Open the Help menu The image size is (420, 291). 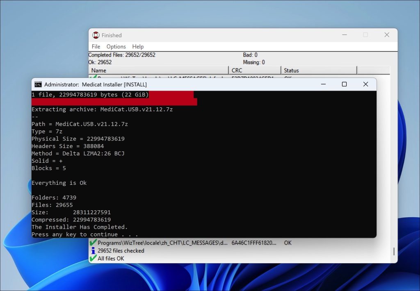click(138, 46)
